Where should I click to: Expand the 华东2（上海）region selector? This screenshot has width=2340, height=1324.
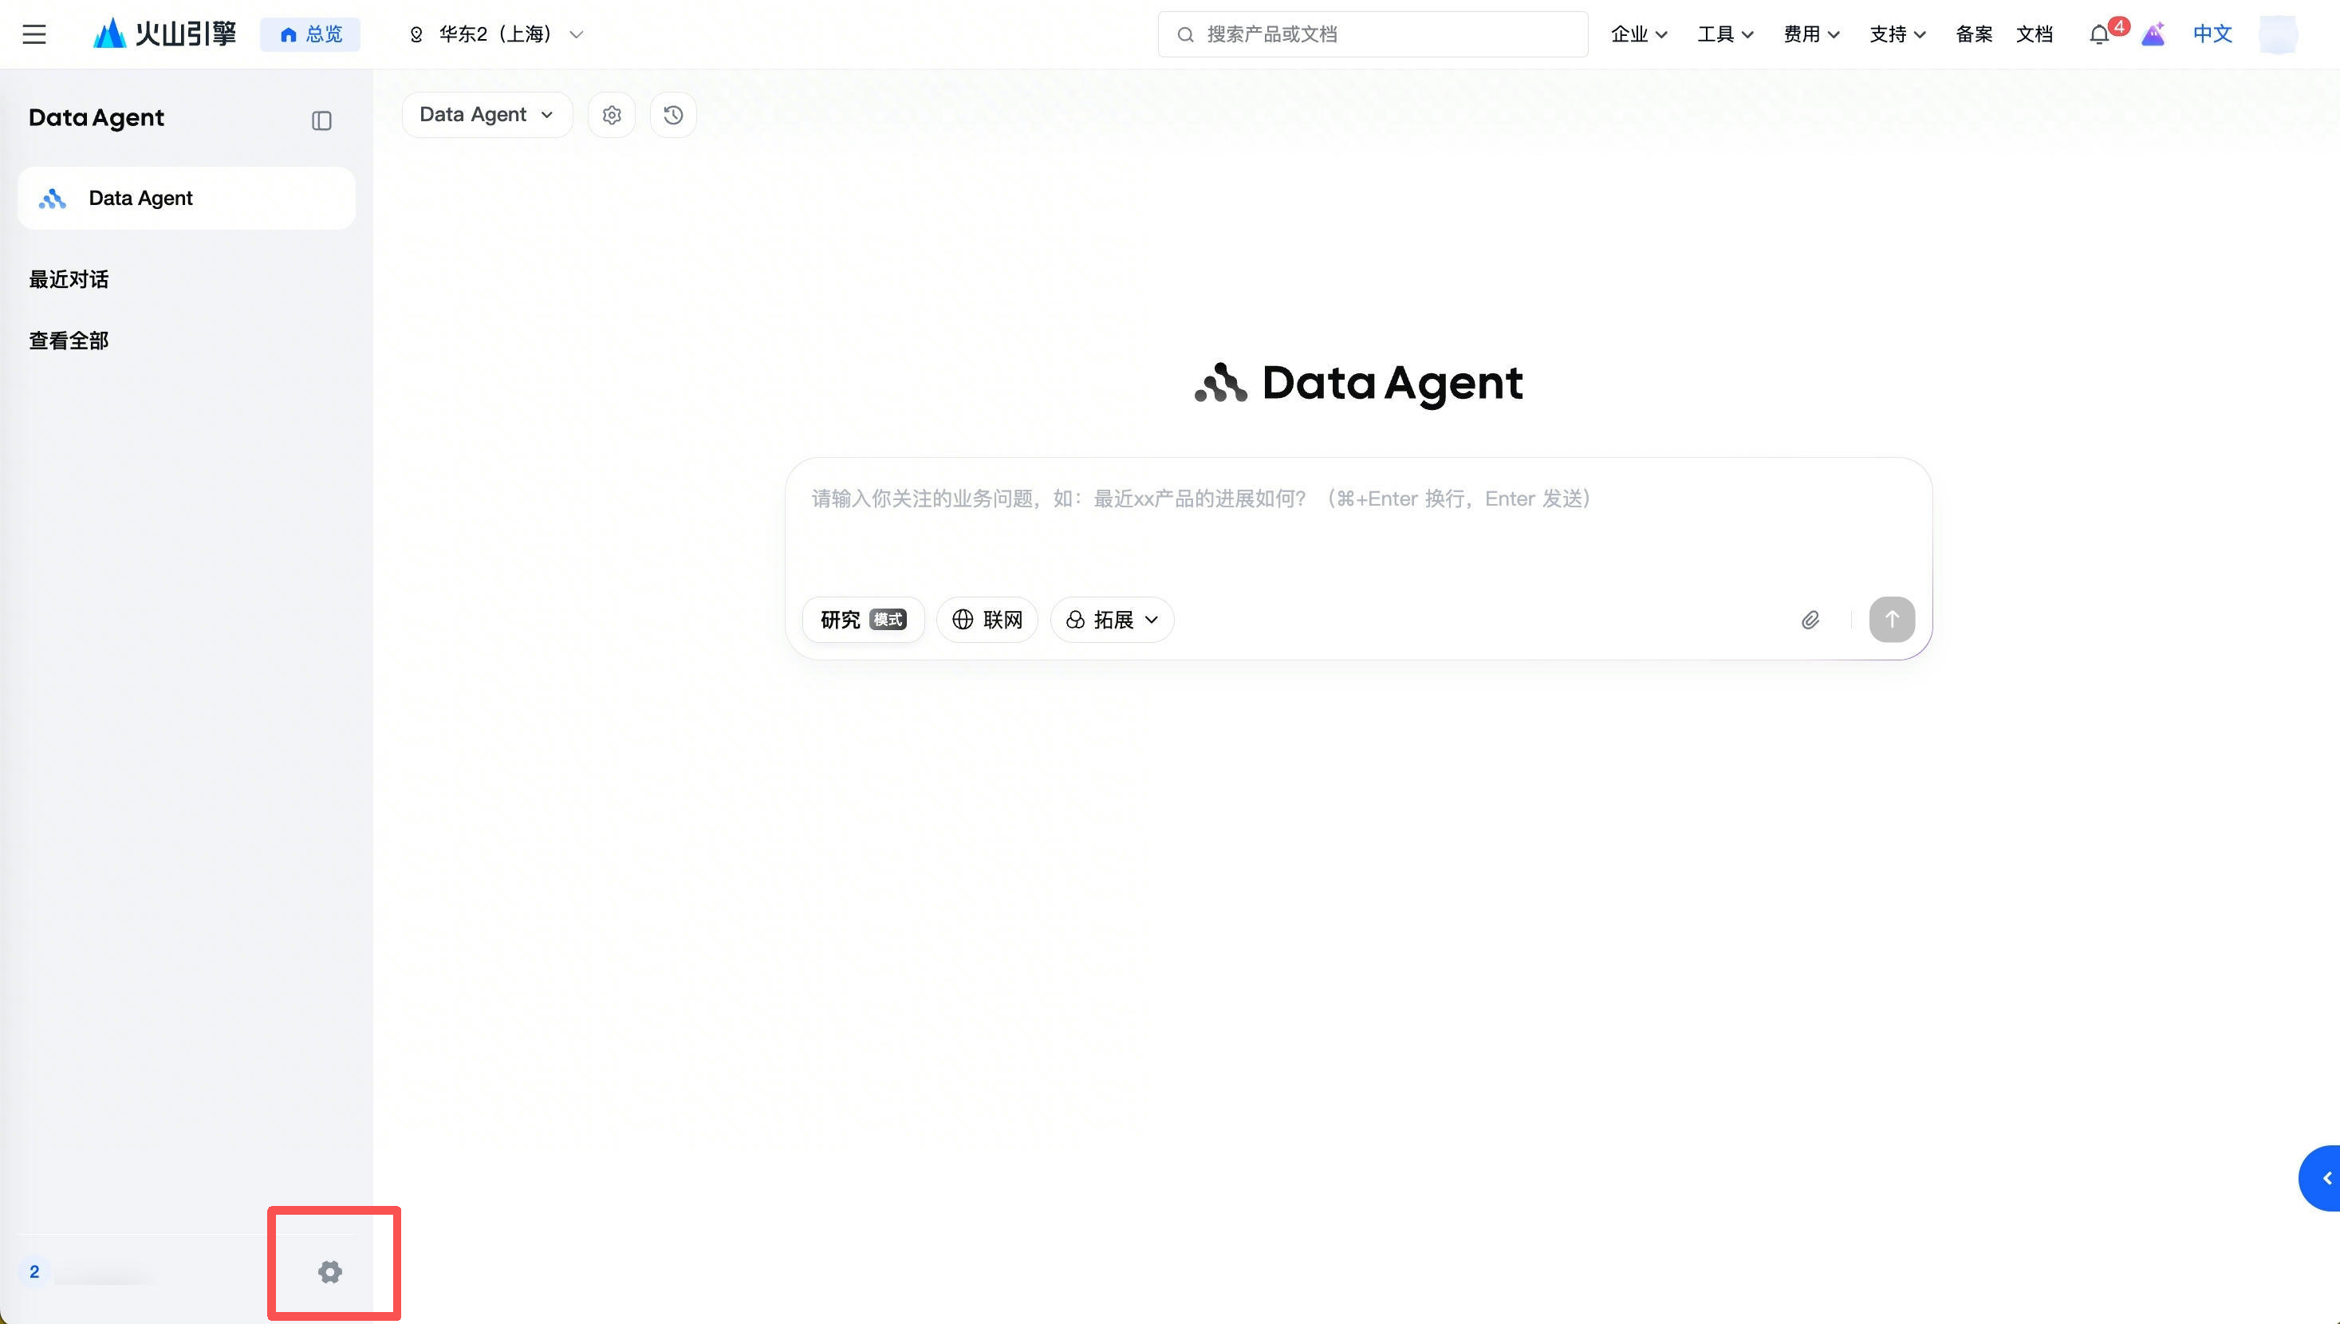coord(495,34)
